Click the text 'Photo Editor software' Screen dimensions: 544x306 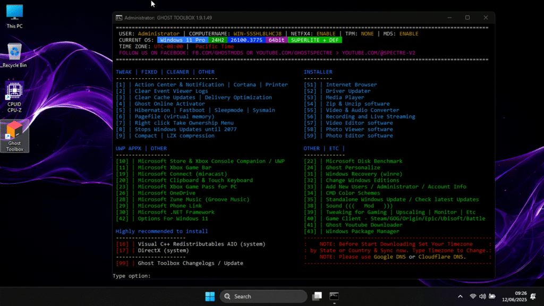coord(360,135)
